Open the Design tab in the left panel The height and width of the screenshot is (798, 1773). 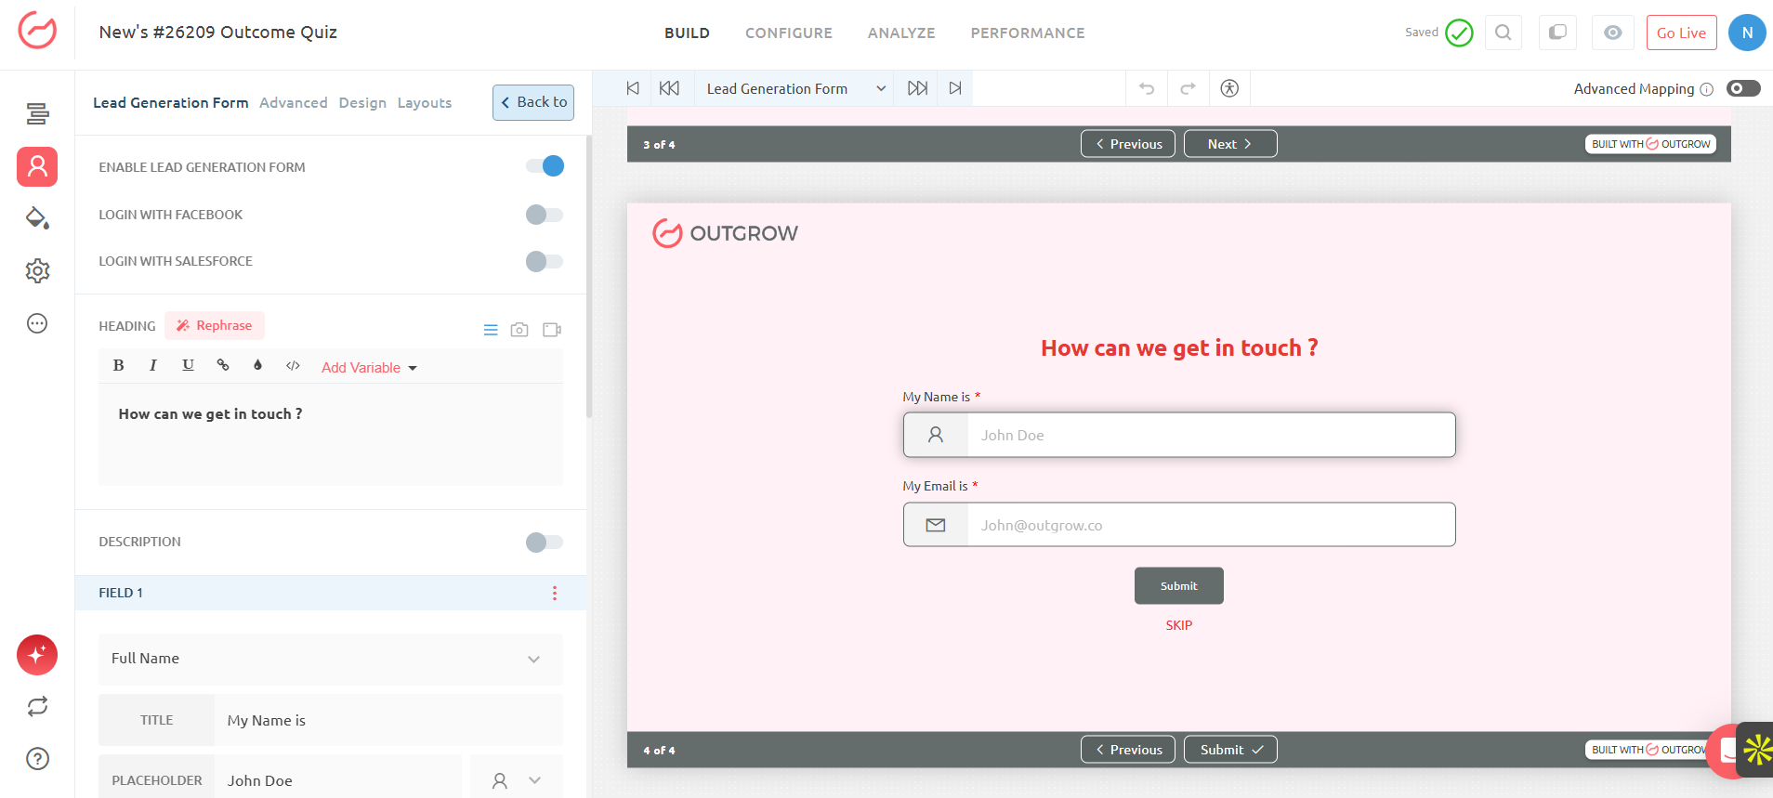pos(362,103)
